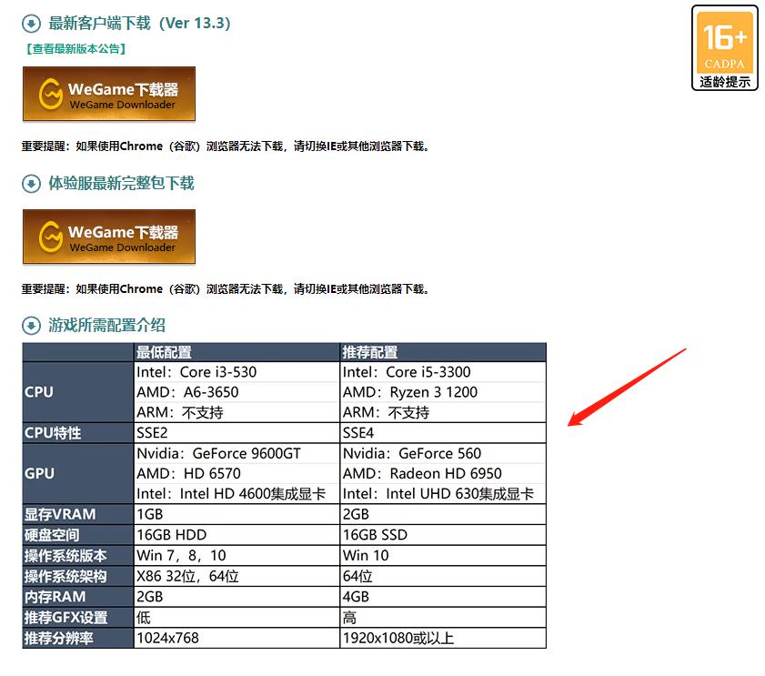765x676 pixels.
Task: Click the SSE4 cell
Action: [443, 433]
